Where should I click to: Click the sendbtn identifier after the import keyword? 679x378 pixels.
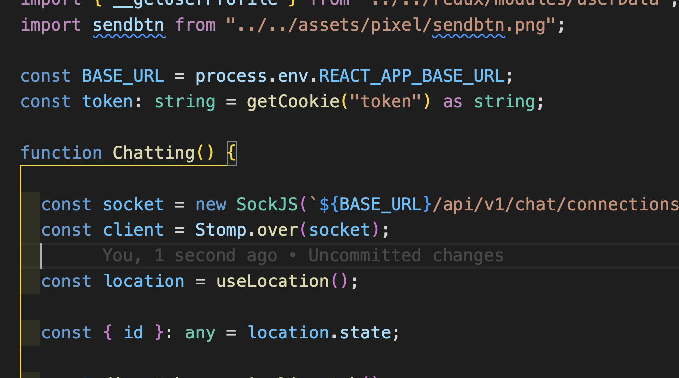click(x=128, y=25)
